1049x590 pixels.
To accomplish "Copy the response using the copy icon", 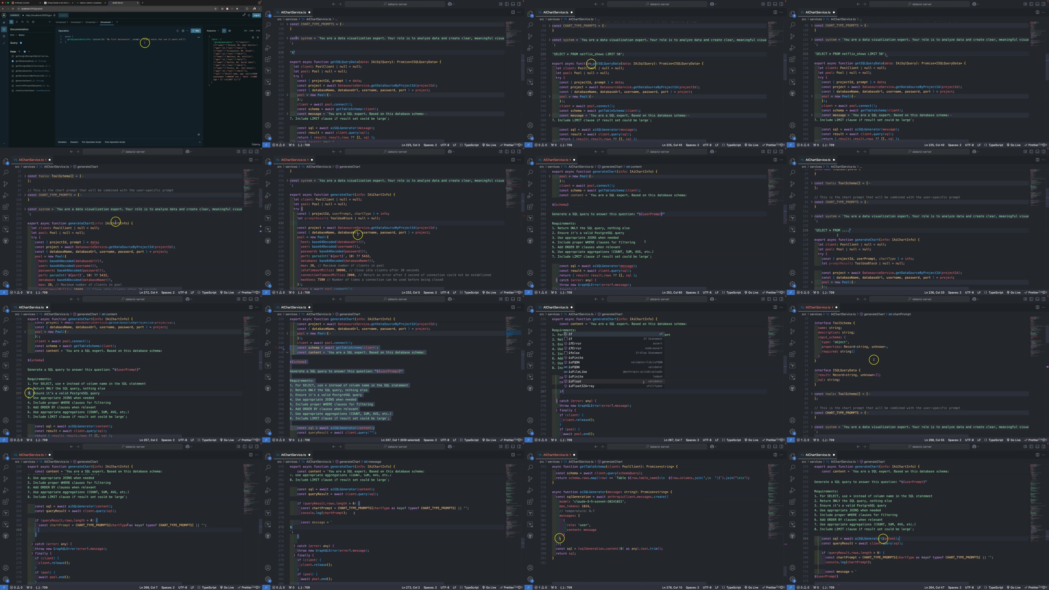I will (253, 37).
